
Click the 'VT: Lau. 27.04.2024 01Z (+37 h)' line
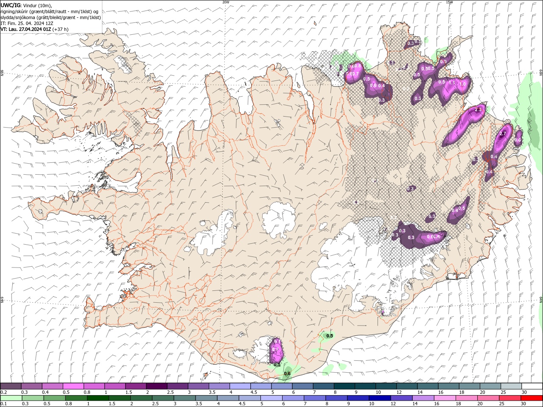35,29
